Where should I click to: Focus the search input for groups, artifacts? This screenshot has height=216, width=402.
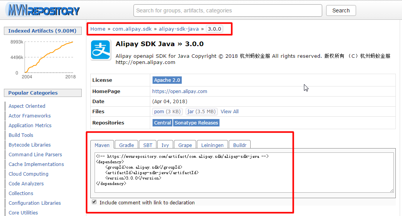point(228,10)
